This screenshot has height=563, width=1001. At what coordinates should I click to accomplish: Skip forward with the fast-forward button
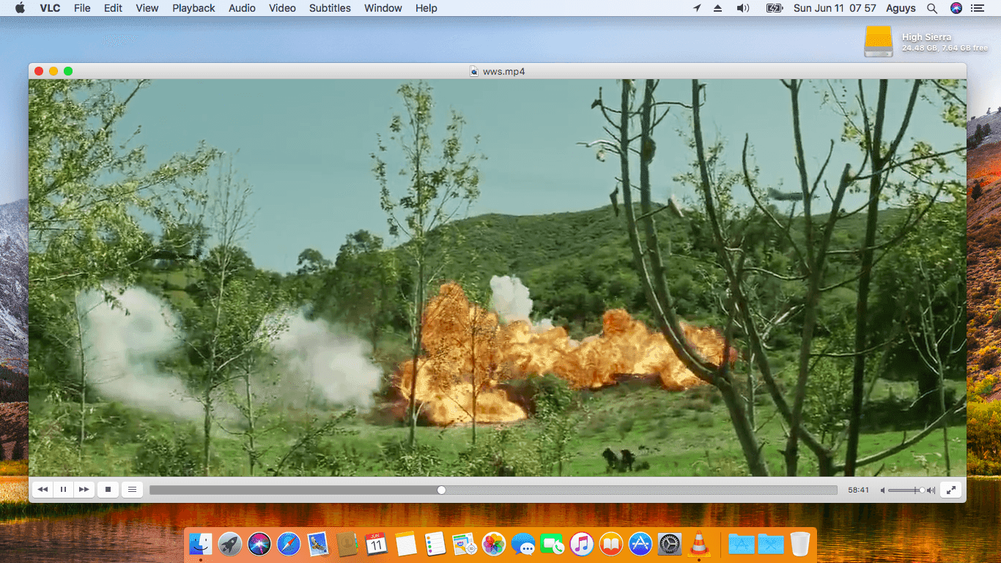[84, 490]
